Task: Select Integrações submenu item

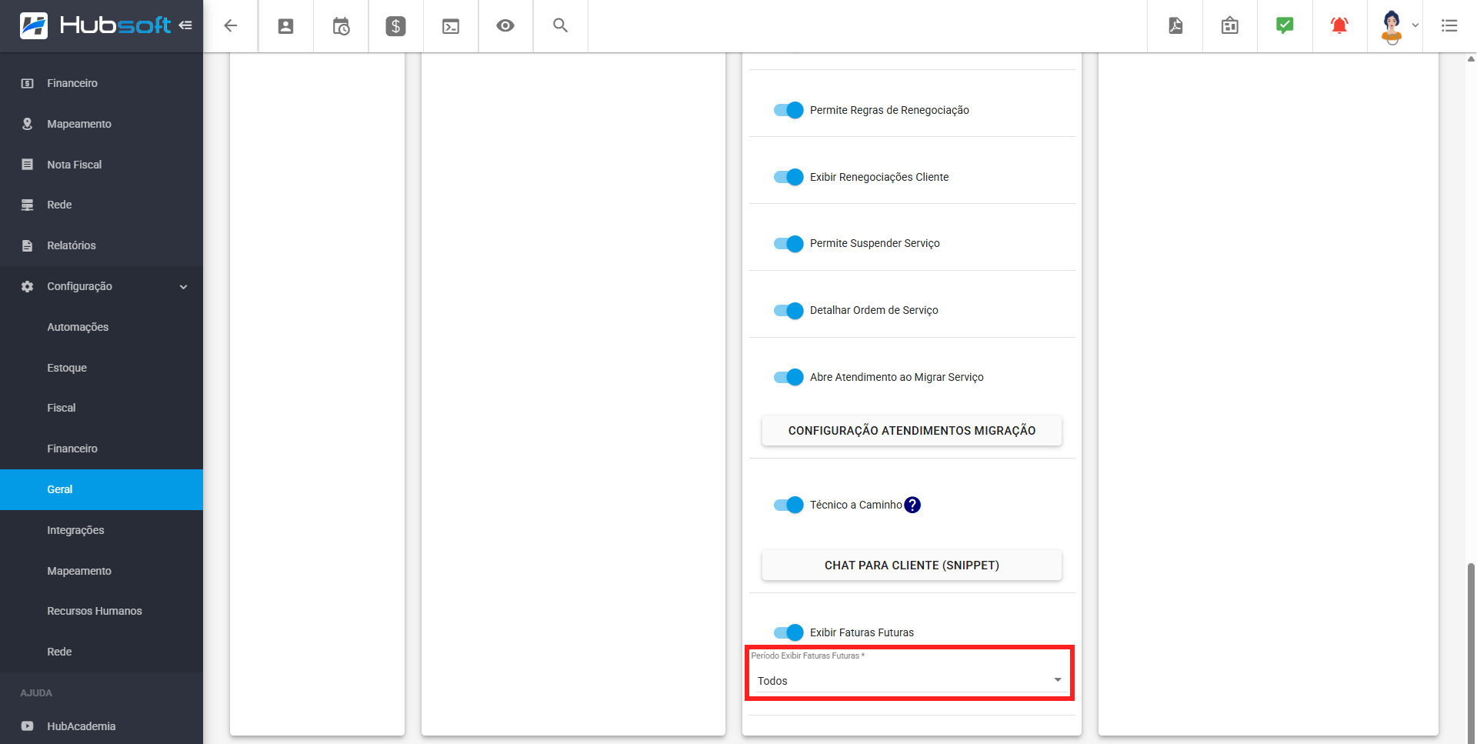Action: [x=102, y=530]
